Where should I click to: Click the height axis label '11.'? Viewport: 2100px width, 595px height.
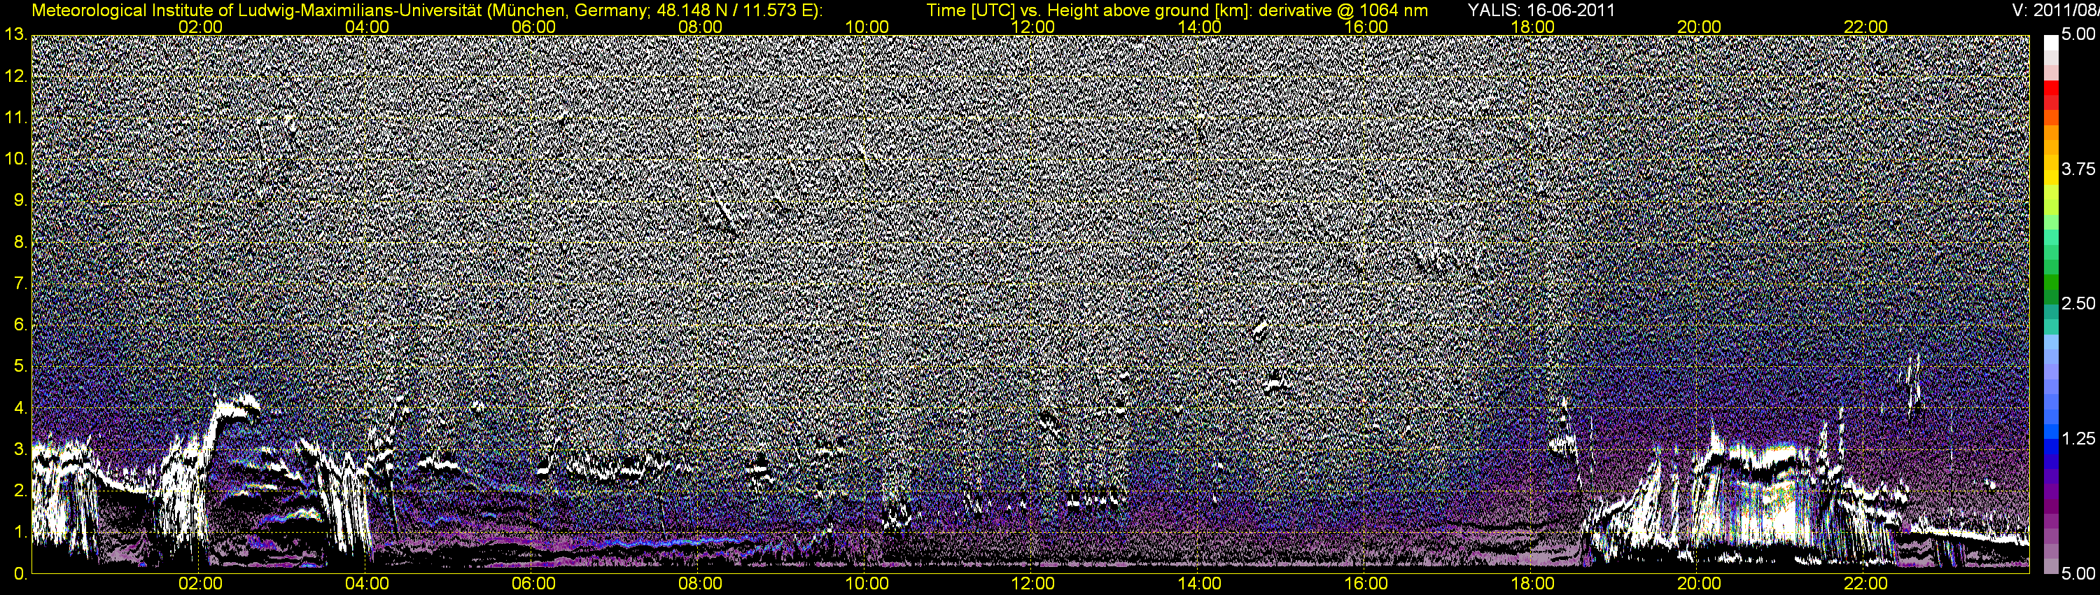pos(16,118)
